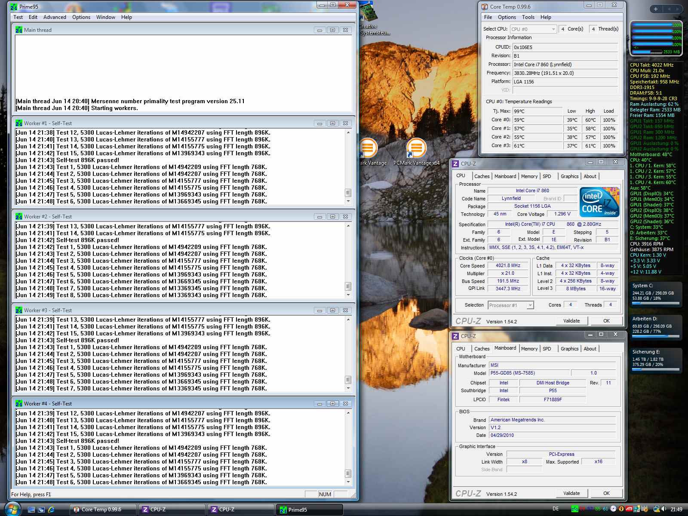Screen dimensions: 688x516
Task: Open the Select CPU dropdown in Core Temp
Action: click(533, 29)
